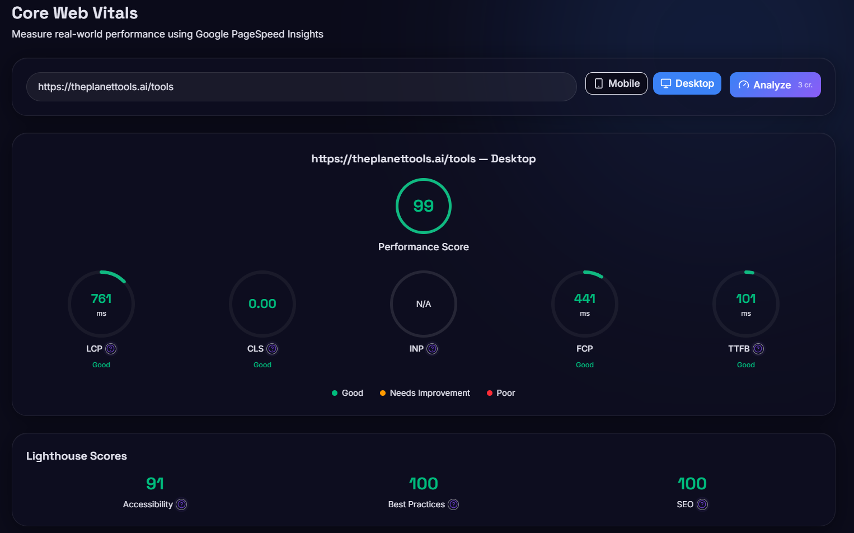Click the analyzed URL heading link

pyautogui.click(x=423, y=158)
